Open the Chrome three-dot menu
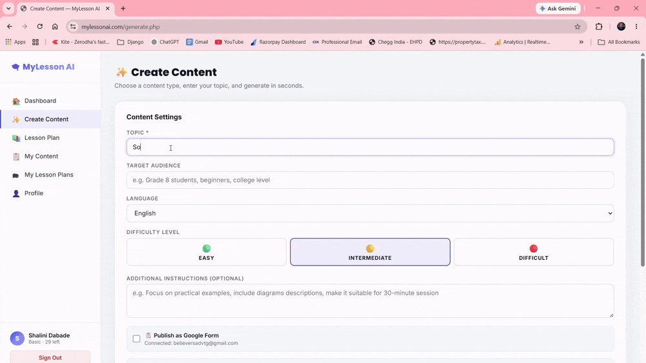Screen dimensions: 646x363 coord(636,26)
